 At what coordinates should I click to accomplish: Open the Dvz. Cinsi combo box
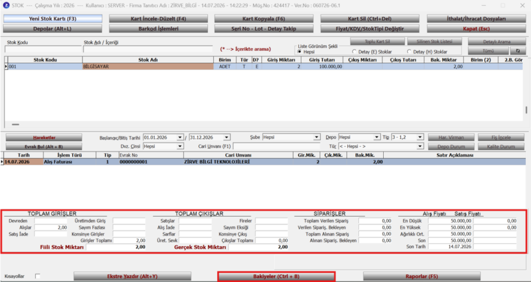[x=180, y=147]
